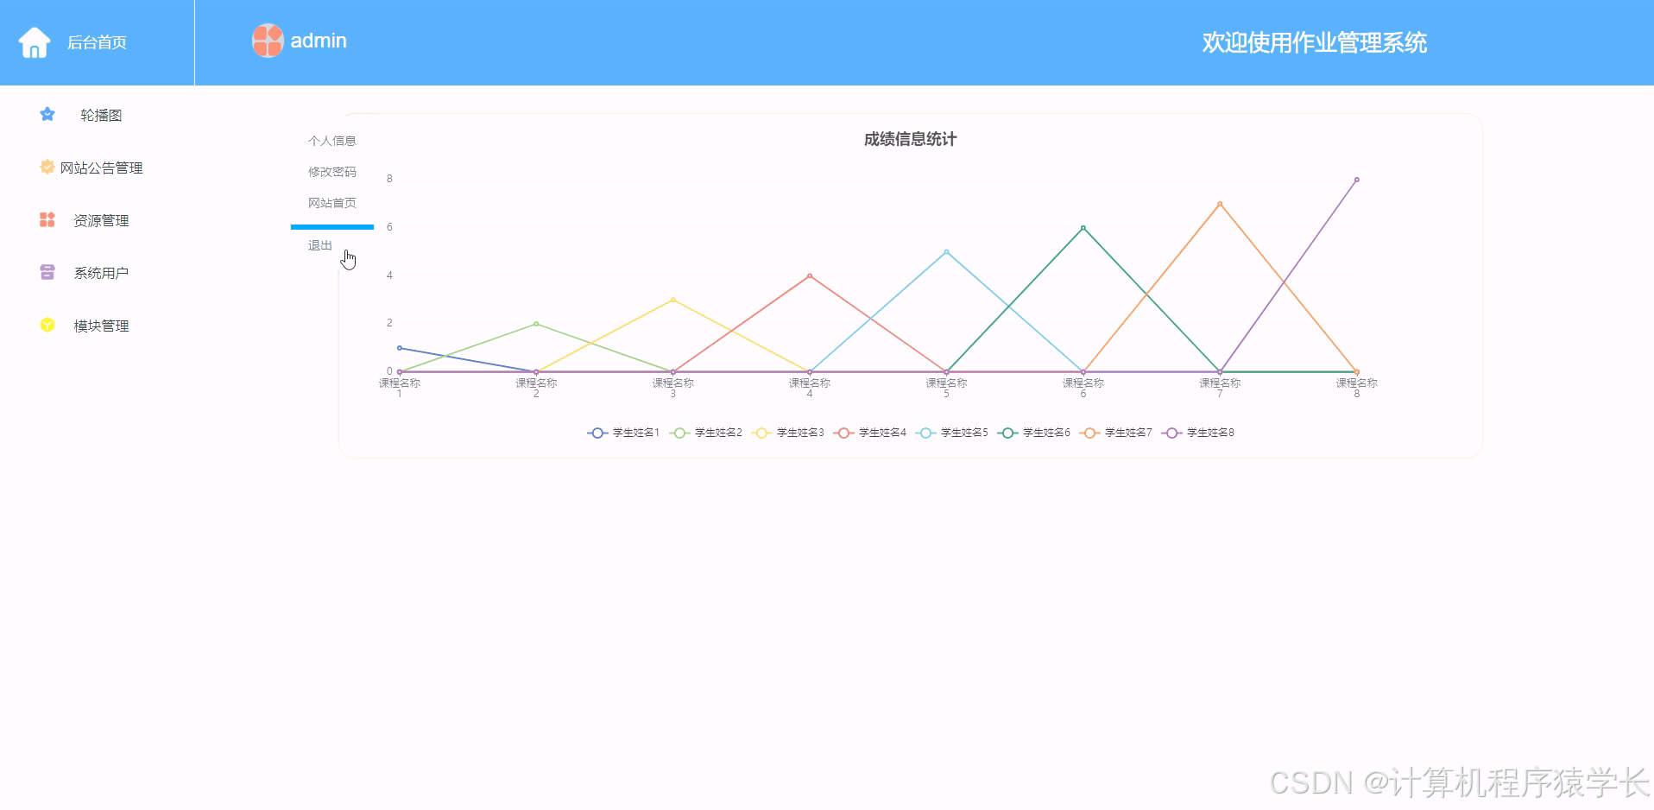Hide the 学生姓名4 series via legend
Viewport: 1654px width, 810px height.
click(x=870, y=433)
